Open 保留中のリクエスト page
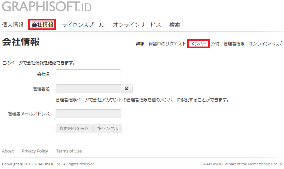Screen dimensions: 284x169 [167, 44]
